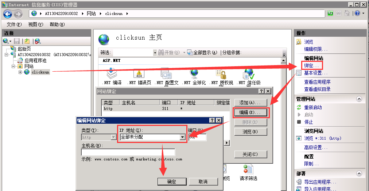Open the .NET 全球化 globe icon
Screen dimensions: 369x191
[194, 73]
